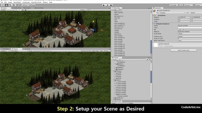Click the Project search by type icon
The height and width of the screenshot is (113, 202).
point(147,60)
